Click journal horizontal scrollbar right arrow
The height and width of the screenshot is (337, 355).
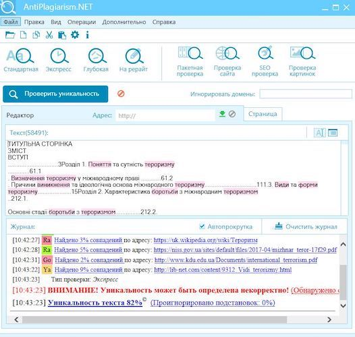click(329, 319)
